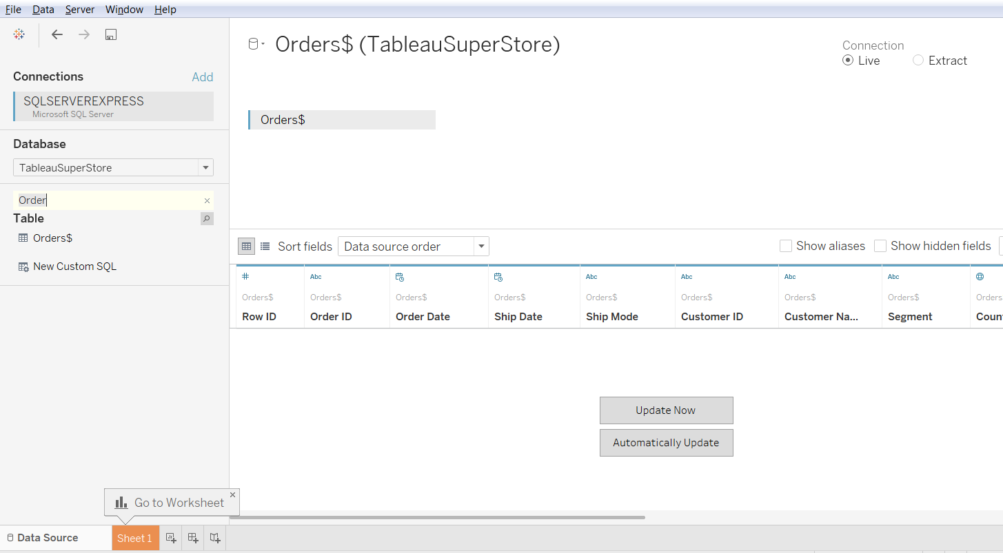Select the Orders$ table pill on the canvas

342,120
